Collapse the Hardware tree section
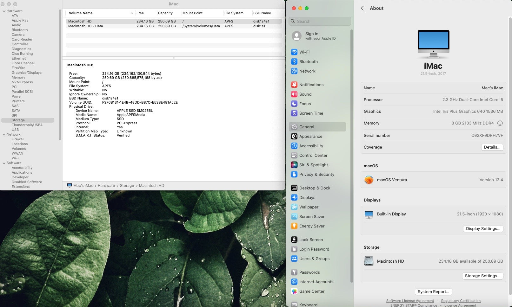This screenshot has height=307, width=512. 4,11
